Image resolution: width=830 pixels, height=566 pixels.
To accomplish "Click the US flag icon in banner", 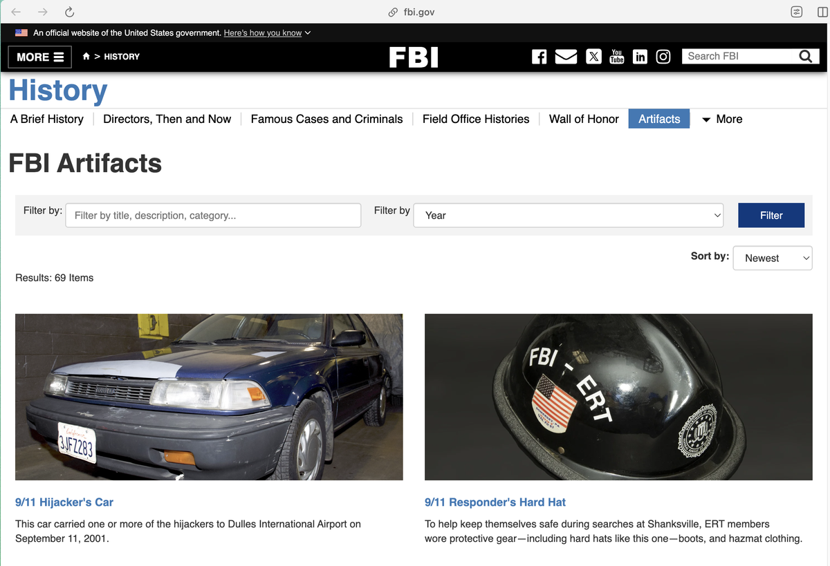I will [x=21, y=32].
